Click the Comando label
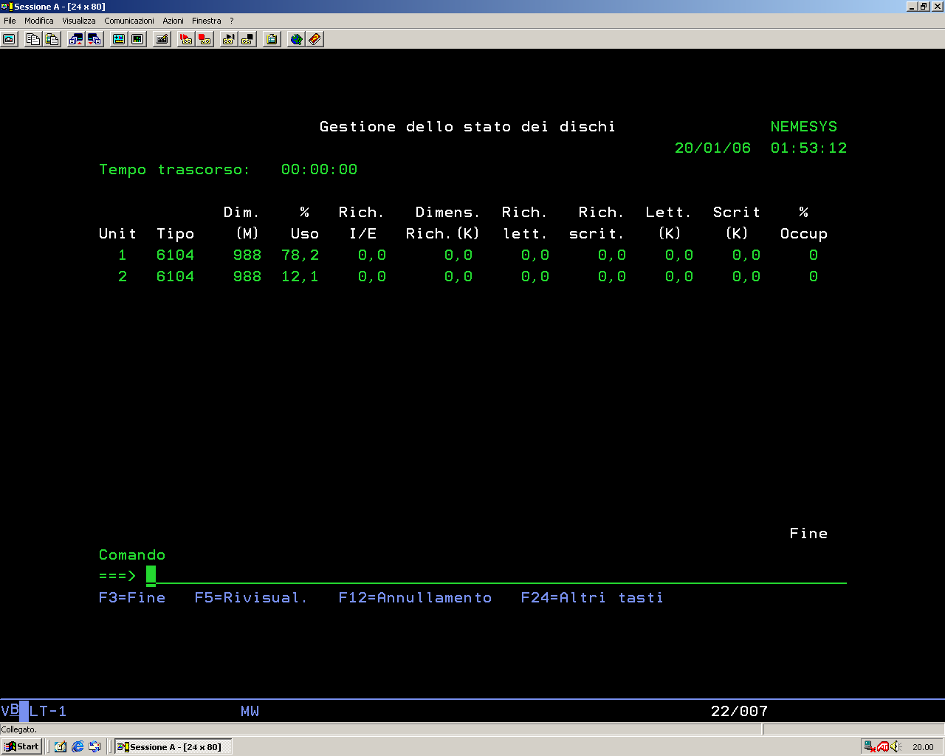Viewport: 945px width, 756px height. tap(132, 554)
